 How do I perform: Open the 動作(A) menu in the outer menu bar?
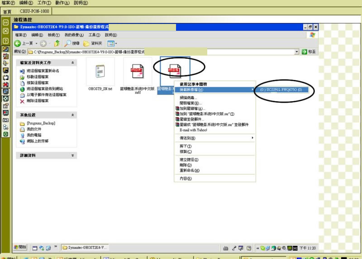tap(62, 3)
